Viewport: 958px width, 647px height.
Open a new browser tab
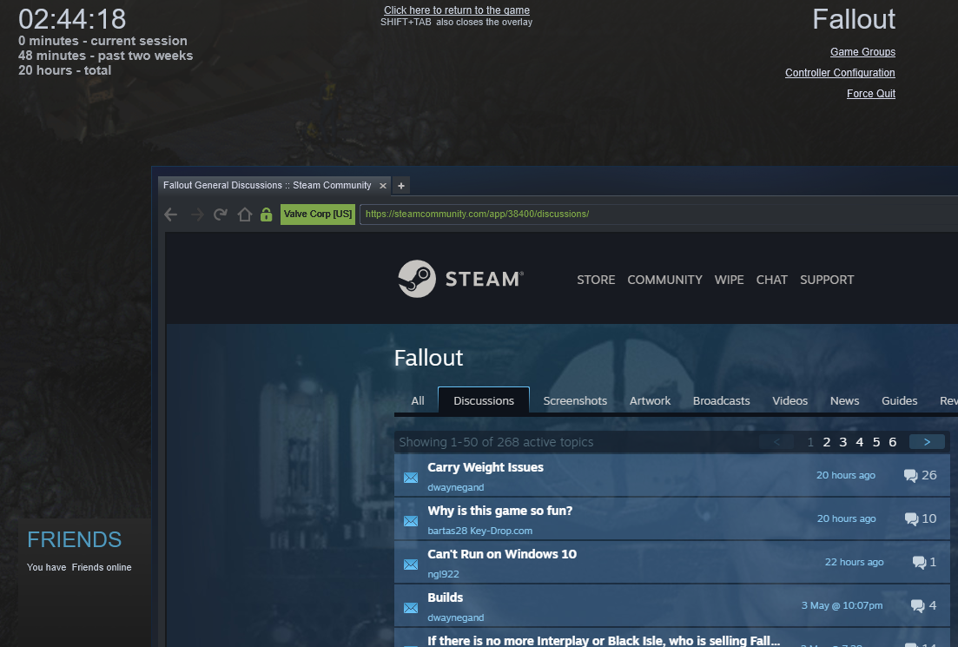click(x=400, y=186)
